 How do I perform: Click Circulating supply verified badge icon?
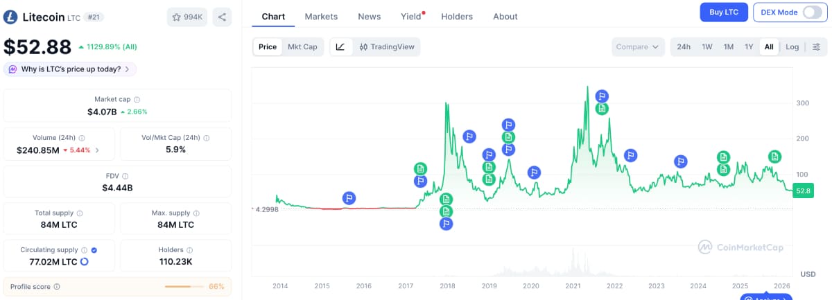(94, 250)
